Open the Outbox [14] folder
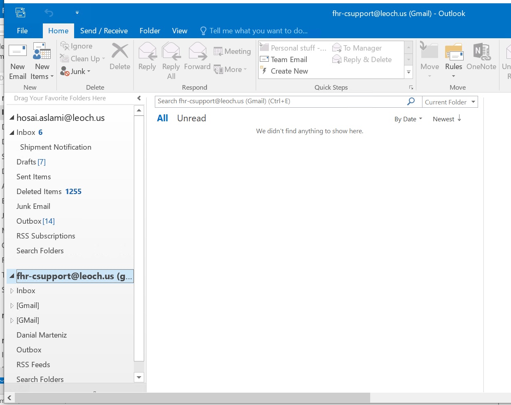This screenshot has width=511, height=405. [35, 221]
